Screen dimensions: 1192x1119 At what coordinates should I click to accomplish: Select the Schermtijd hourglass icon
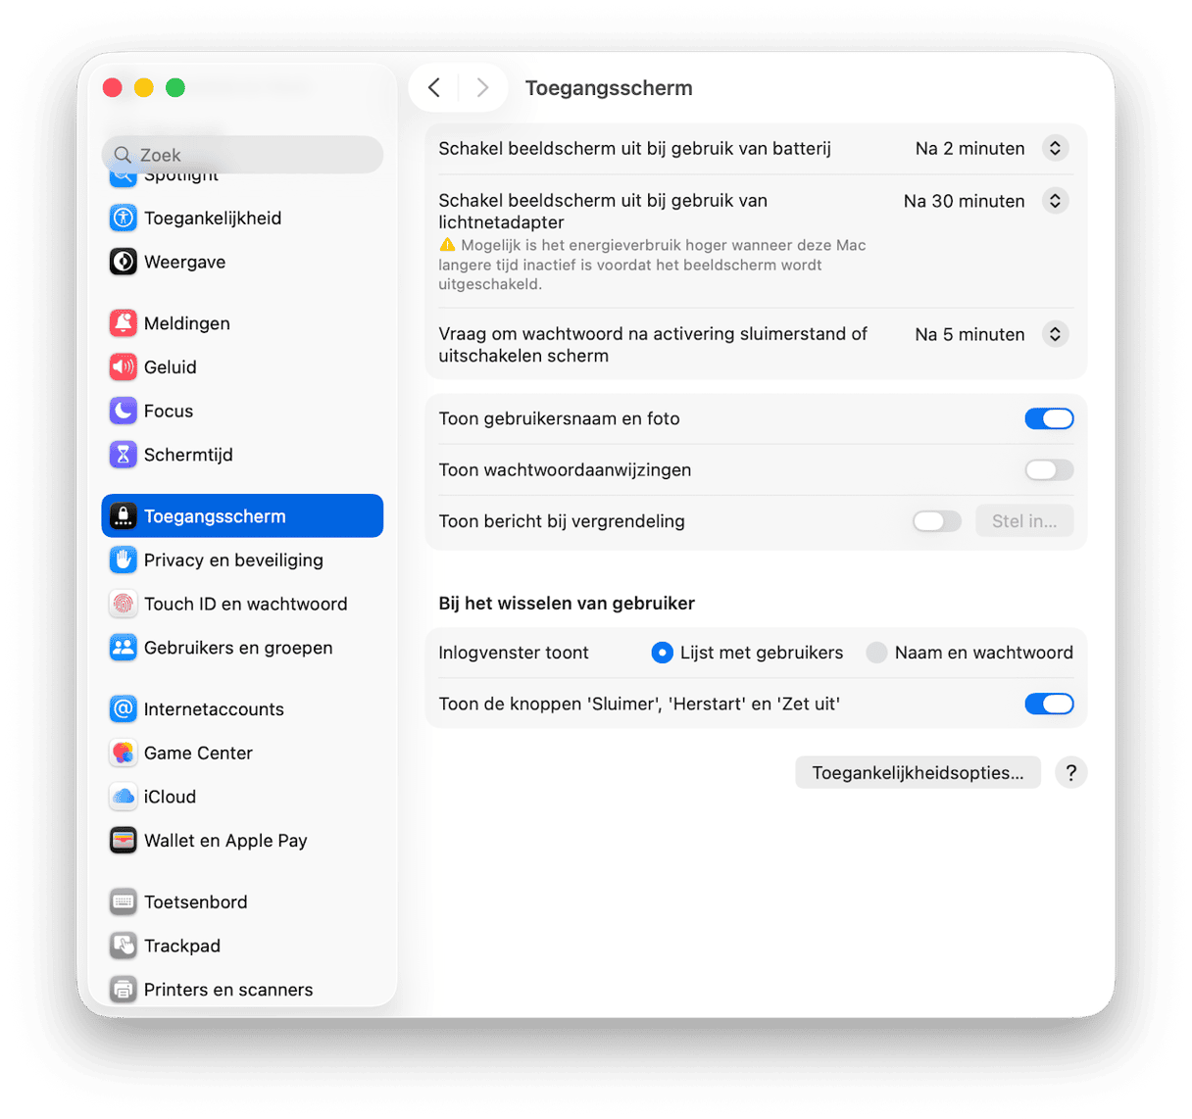point(123,455)
